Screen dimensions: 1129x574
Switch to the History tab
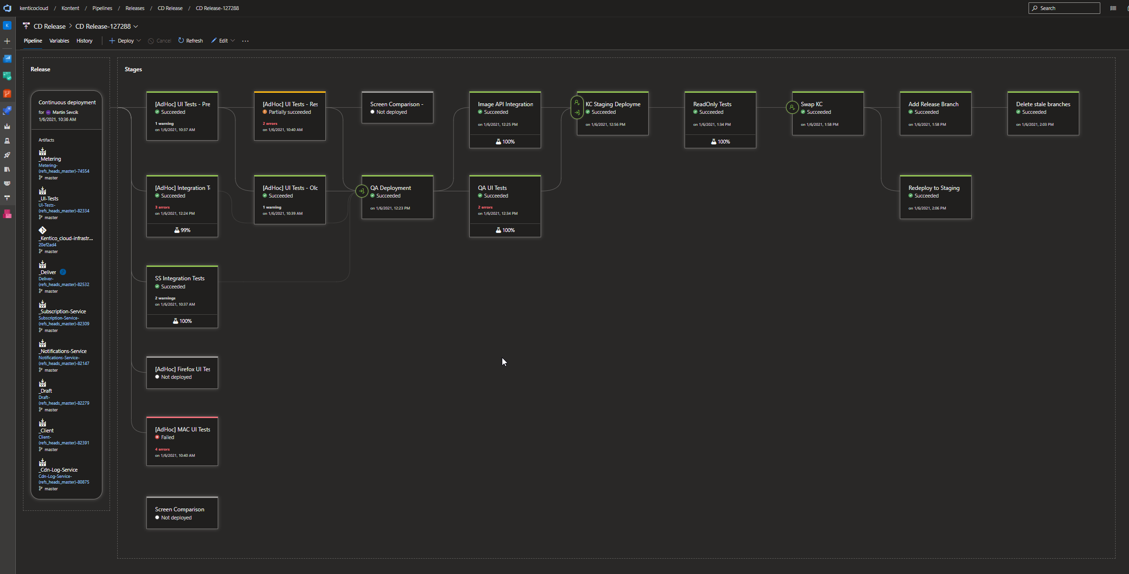coord(84,41)
